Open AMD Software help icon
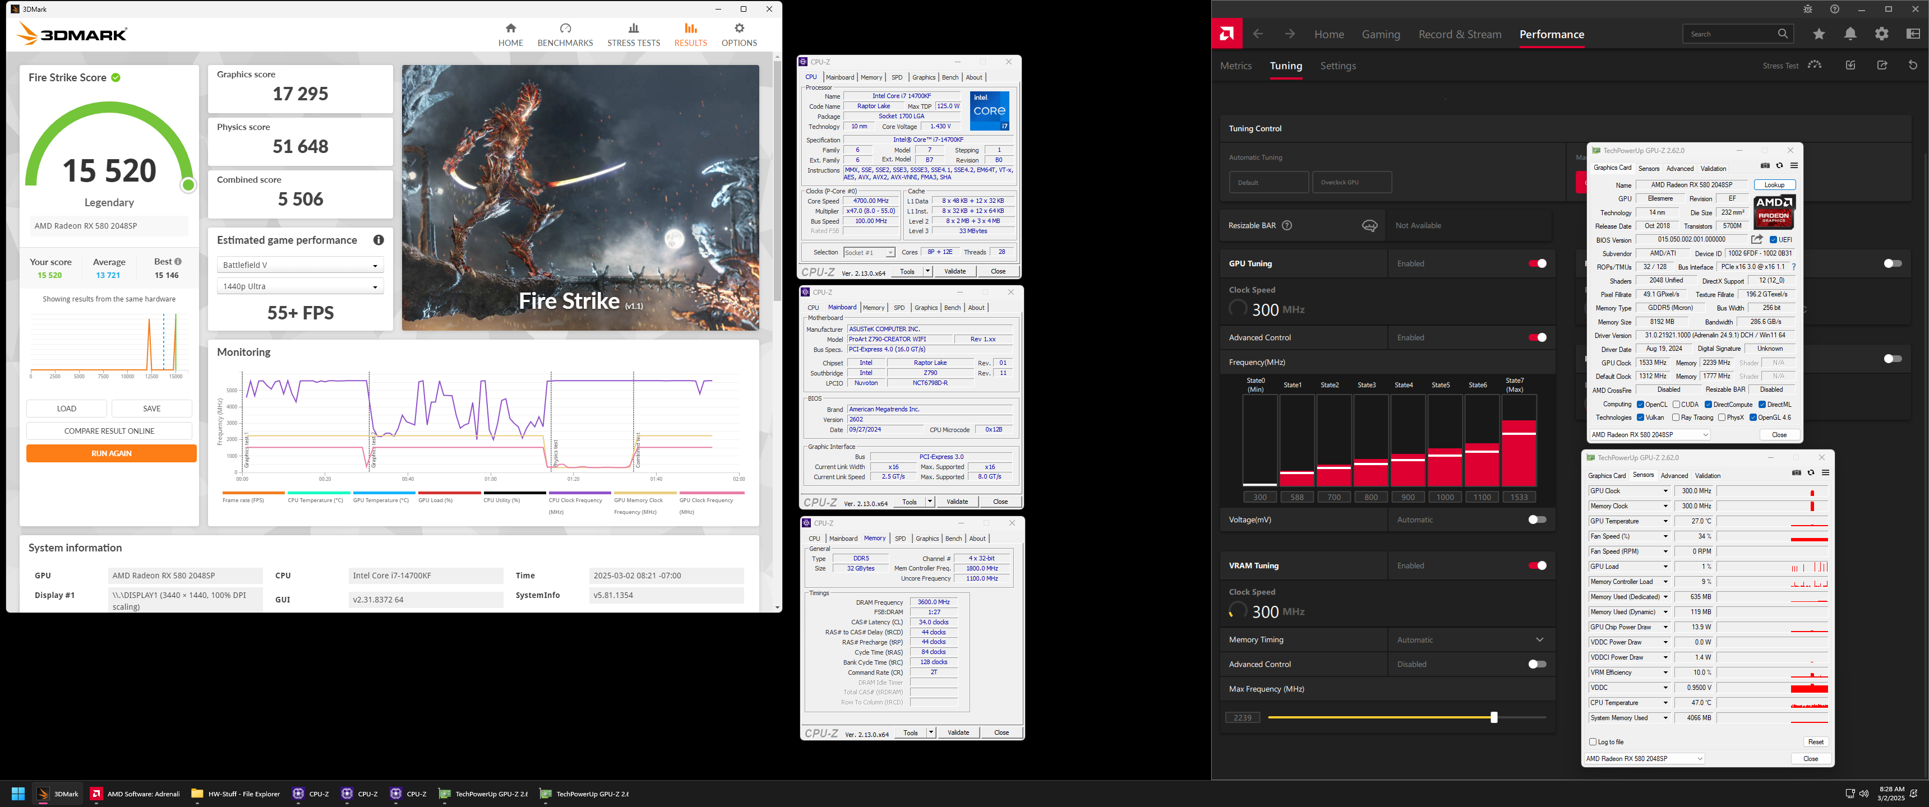Viewport: 1929px width, 807px height. 1835,9
